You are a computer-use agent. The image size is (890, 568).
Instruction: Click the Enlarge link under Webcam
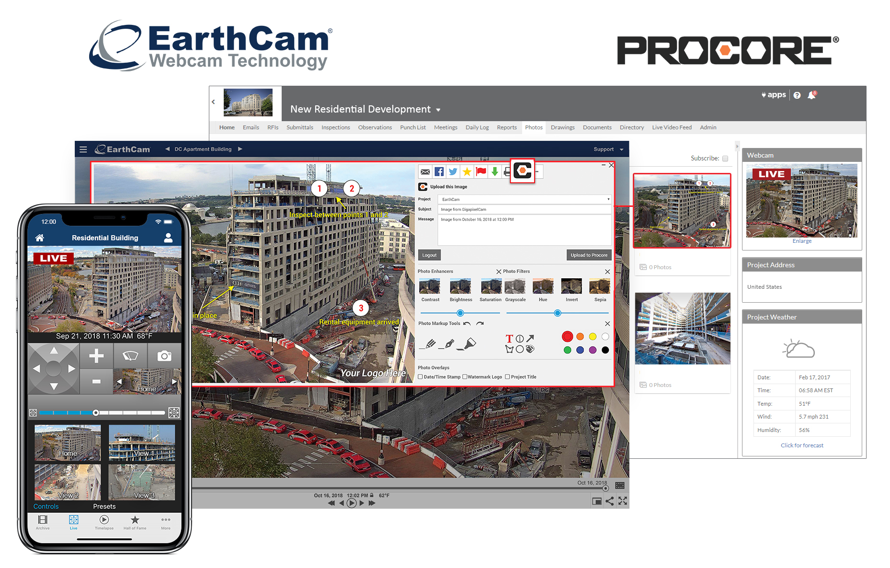(x=802, y=241)
